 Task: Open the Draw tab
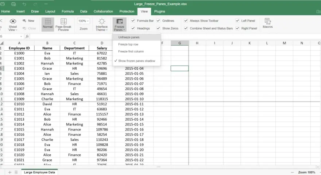(35, 11)
